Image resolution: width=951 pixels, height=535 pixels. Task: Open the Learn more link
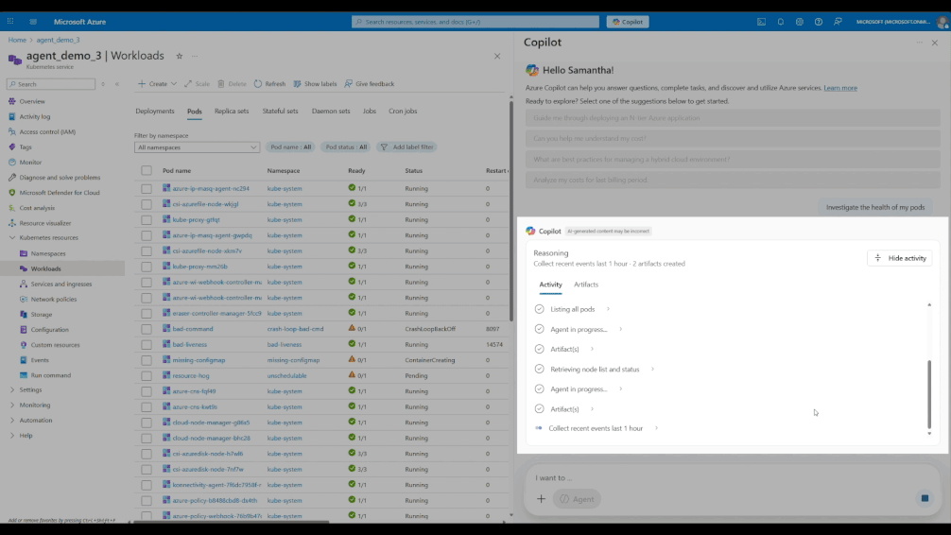pos(840,88)
